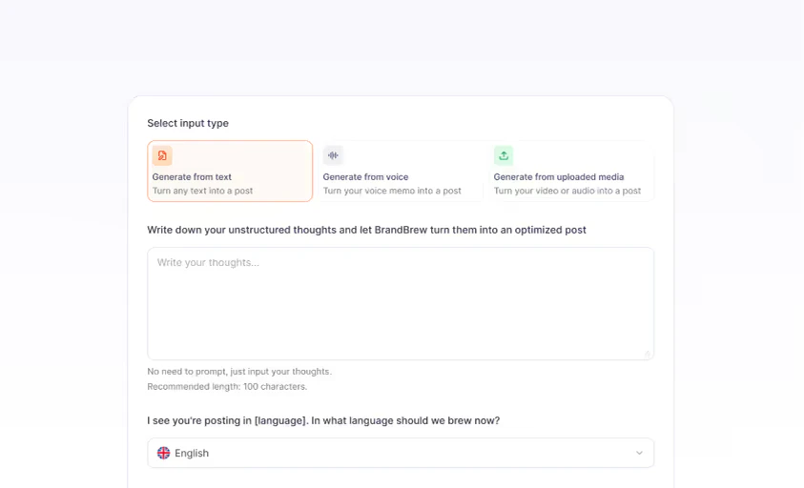This screenshot has width=804, height=488.
Task: Click the 'Turn your voice memo into a post' text
Action: point(392,191)
